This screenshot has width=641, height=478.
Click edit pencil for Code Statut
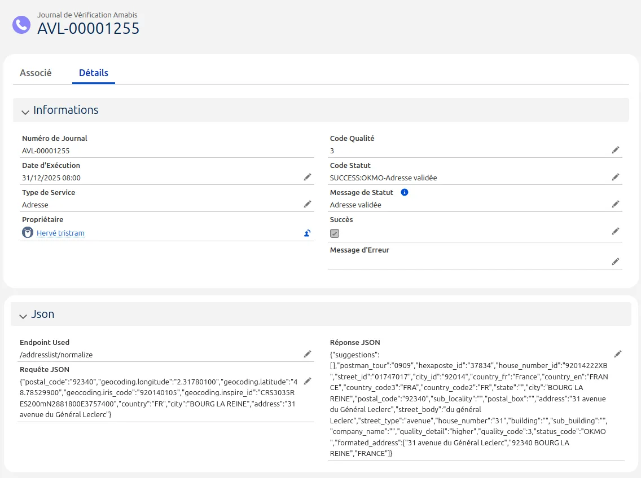point(616,177)
